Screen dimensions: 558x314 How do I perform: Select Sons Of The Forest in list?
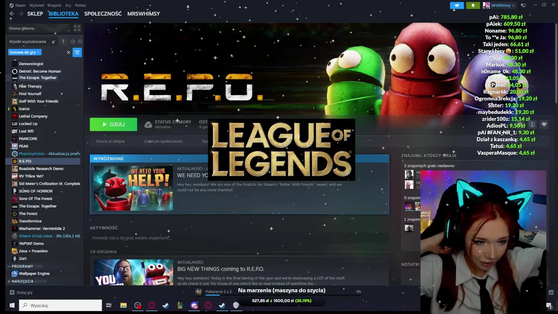click(x=35, y=198)
